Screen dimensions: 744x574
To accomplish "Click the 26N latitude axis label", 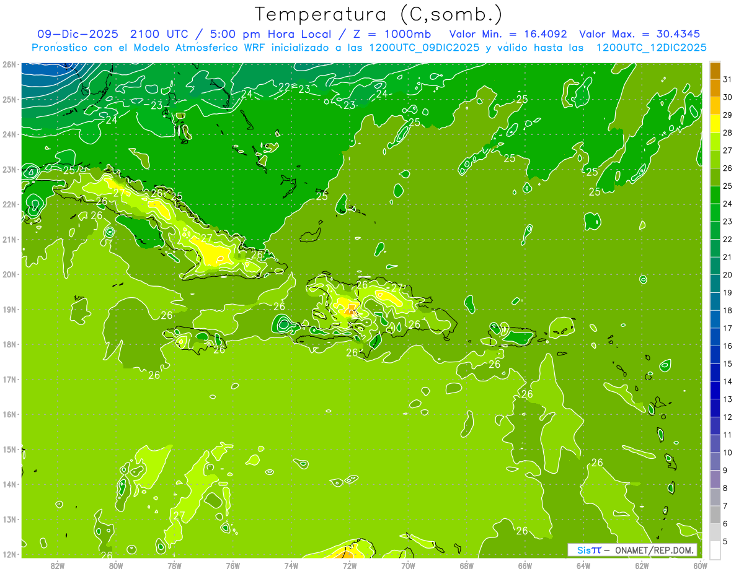I will click(9, 64).
